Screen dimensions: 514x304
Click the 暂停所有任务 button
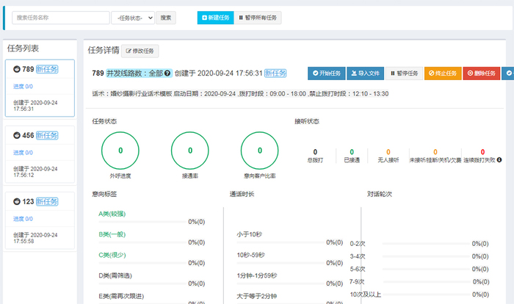258,18
